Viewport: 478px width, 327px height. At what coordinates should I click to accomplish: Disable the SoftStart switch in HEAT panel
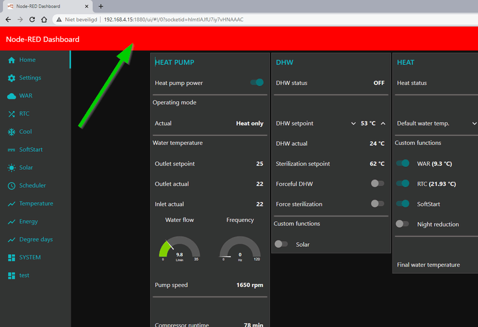[x=403, y=203]
